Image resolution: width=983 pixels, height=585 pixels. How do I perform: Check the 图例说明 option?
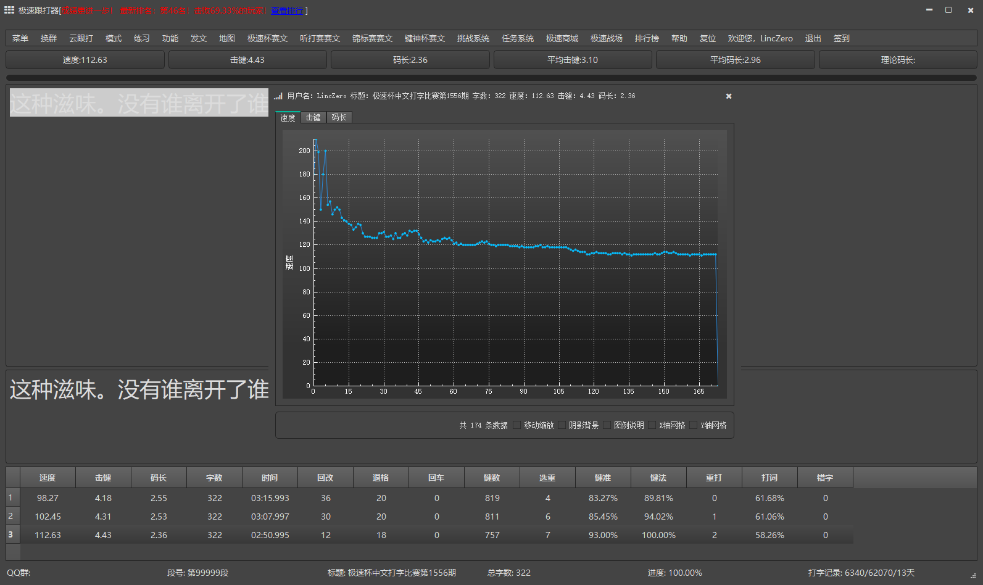[607, 425]
